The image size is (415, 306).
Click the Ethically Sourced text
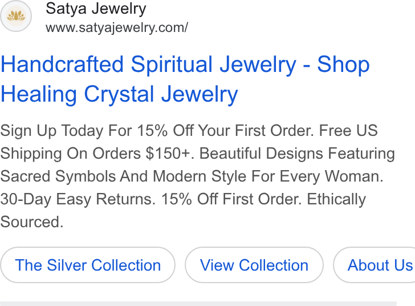(x=183, y=211)
